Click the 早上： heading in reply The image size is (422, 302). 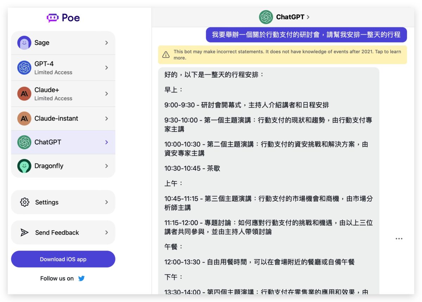174,90
